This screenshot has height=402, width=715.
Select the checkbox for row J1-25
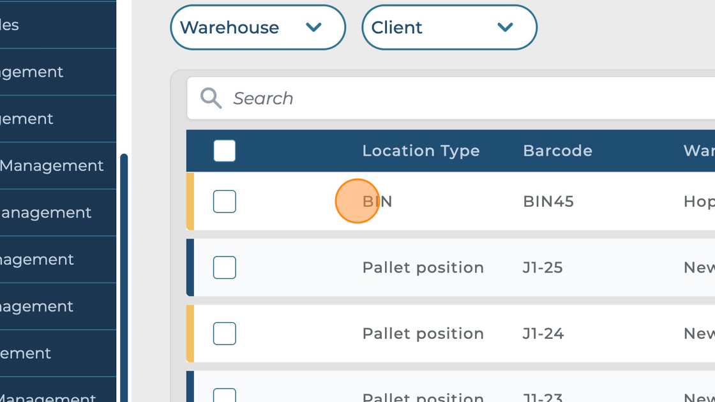[x=225, y=267]
